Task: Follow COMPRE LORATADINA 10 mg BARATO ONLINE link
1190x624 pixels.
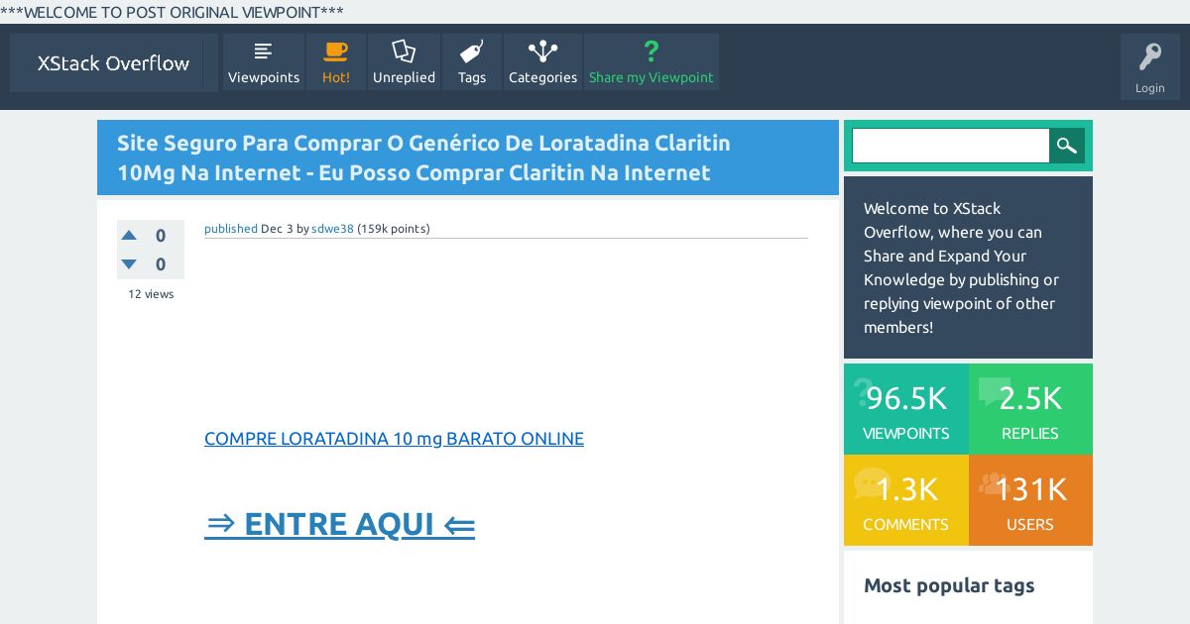Action: pyautogui.click(x=394, y=439)
